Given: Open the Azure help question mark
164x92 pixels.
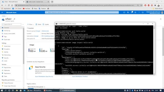Looking at the screenshot, I should point(139,13).
